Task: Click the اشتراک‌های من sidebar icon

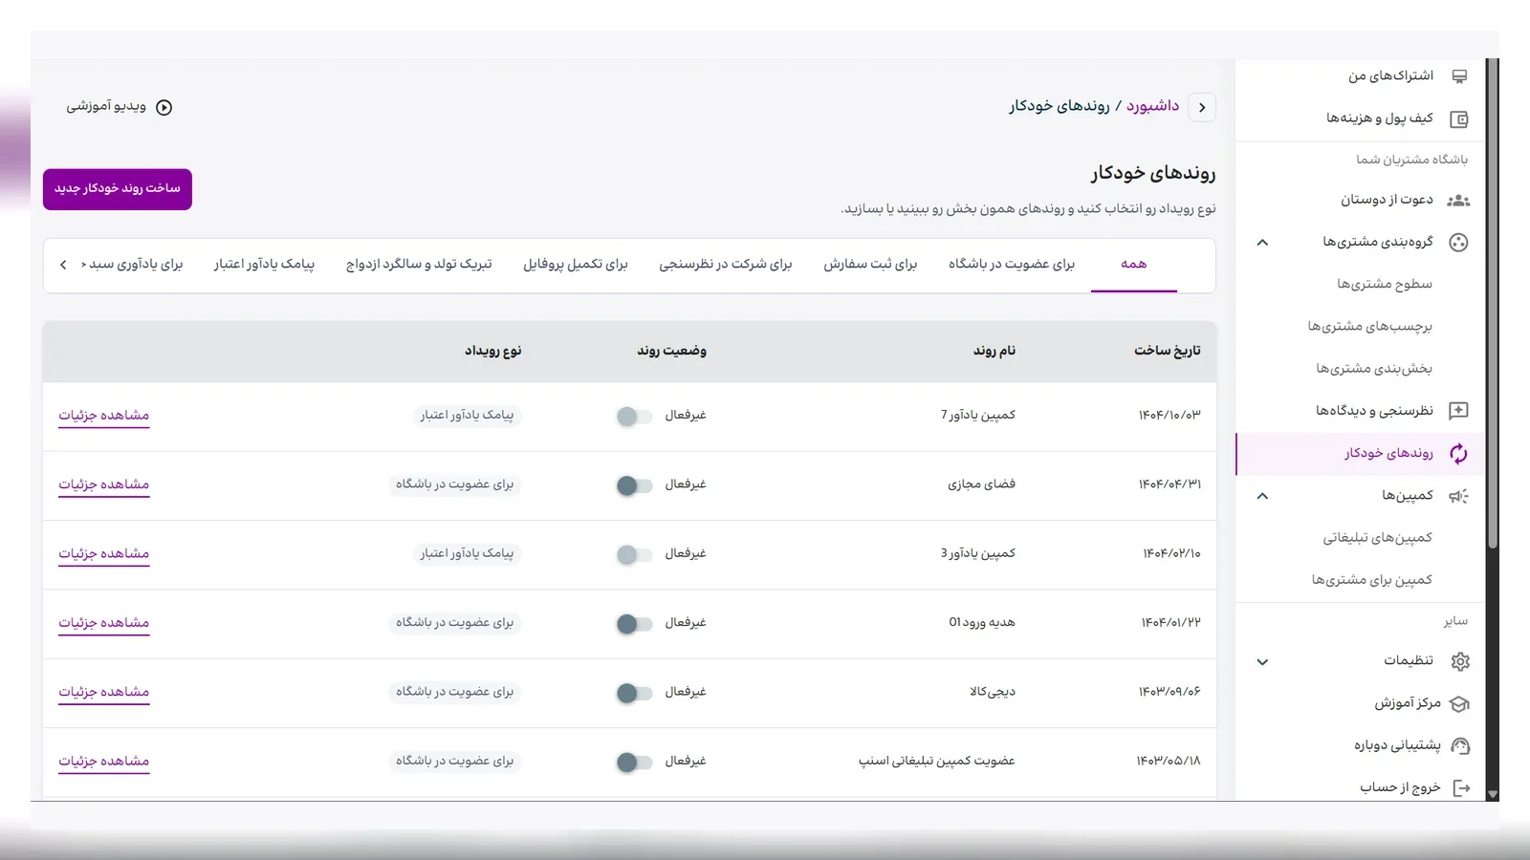Action: pos(1459,76)
